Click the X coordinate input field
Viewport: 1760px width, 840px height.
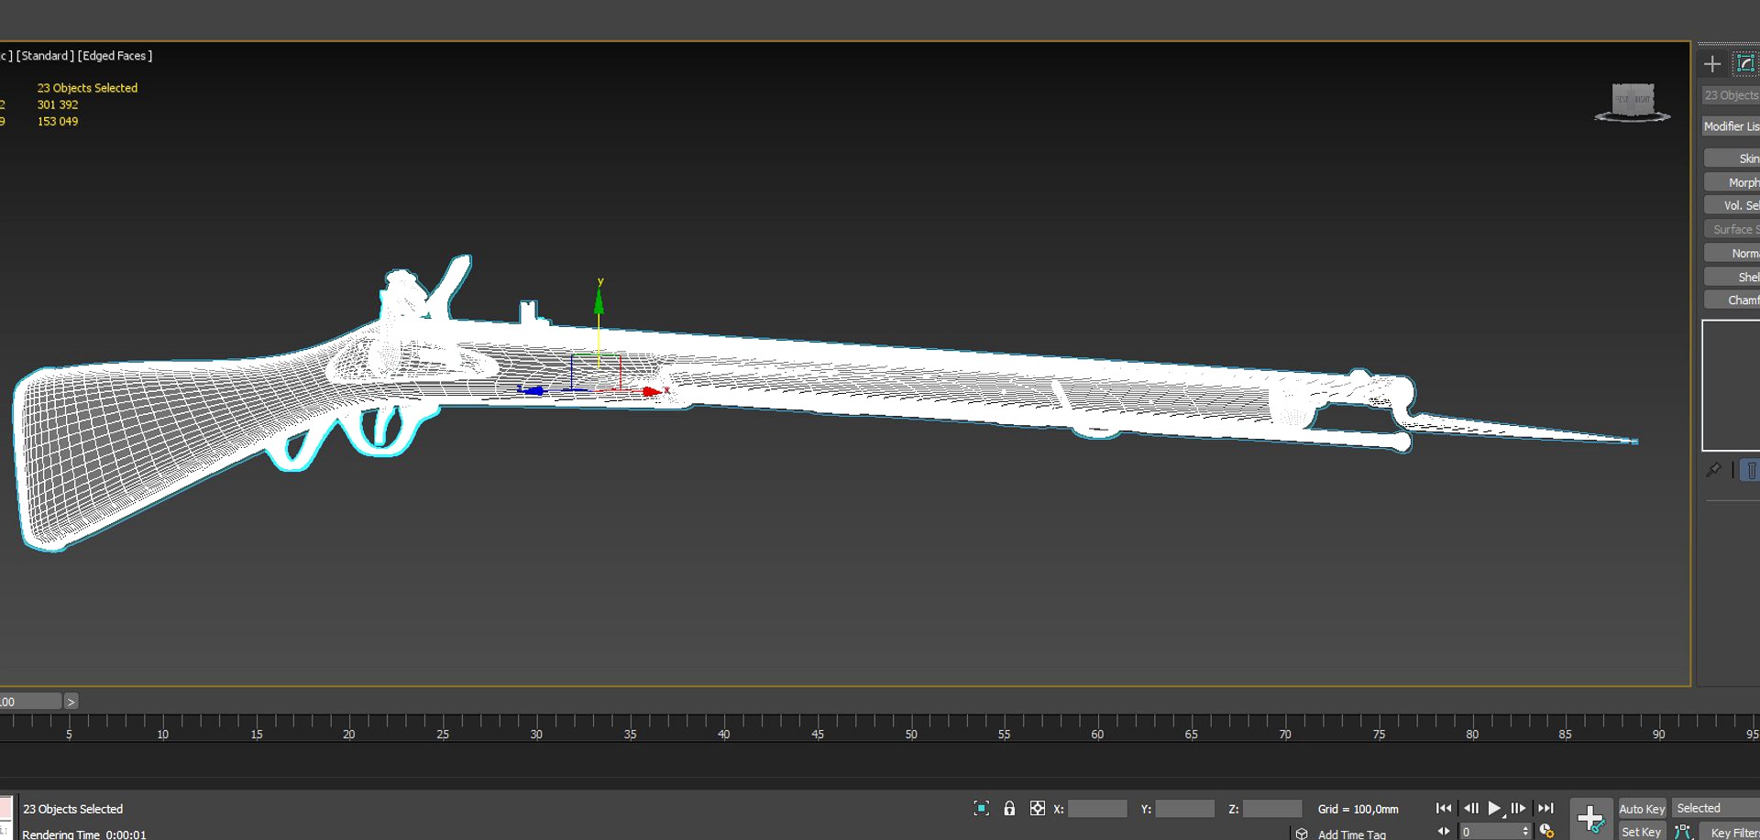point(1097,809)
